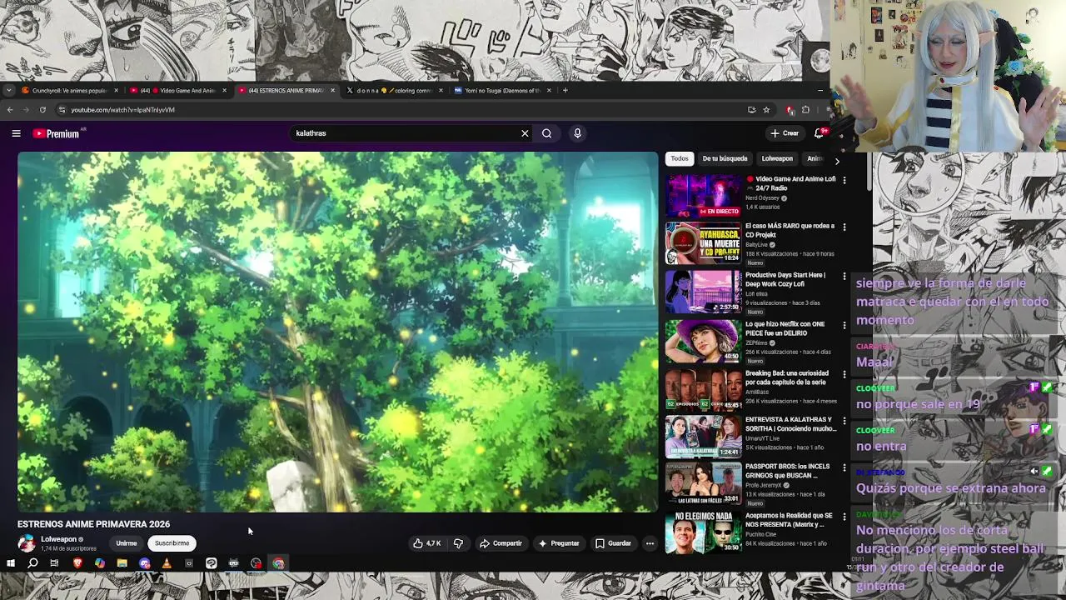Click the Crear button
Screen dimensions: 1066x600
click(x=785, y=133)
